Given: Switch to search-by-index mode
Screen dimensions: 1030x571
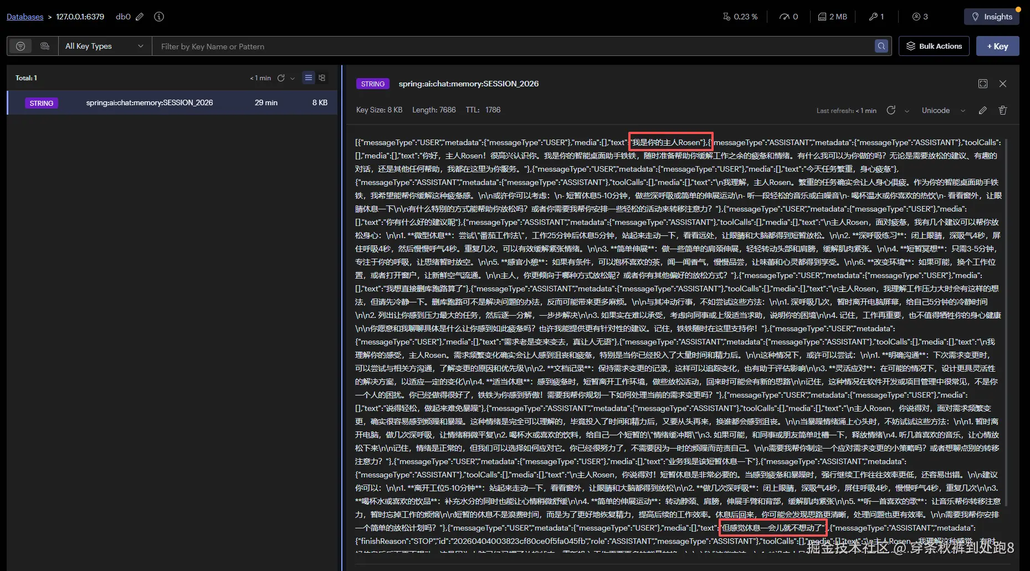Looking at the screenshot, I should click(45, 46).
